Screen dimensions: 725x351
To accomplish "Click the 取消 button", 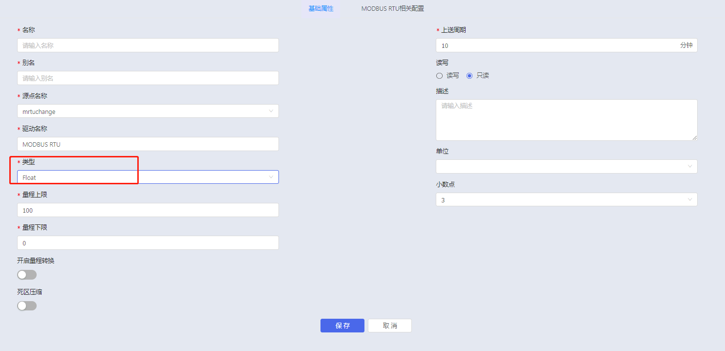I will 389,326.
